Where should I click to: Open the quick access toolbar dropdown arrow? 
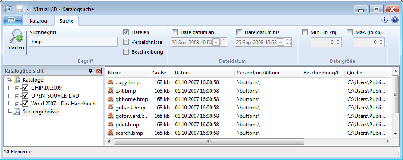point(27,9)
